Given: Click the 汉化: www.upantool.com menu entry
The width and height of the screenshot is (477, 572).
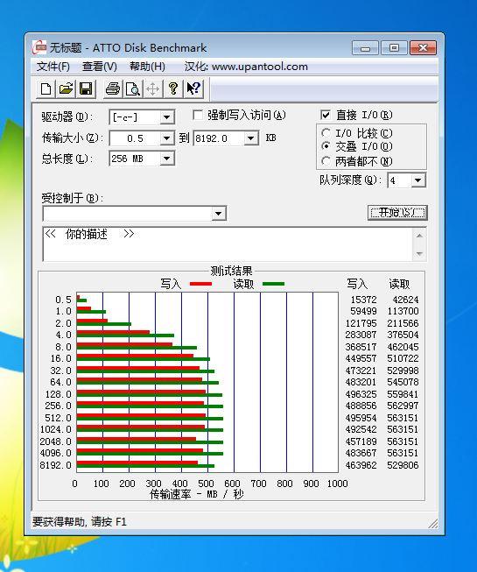Looking at the screenshot, I should pos(246,67).
